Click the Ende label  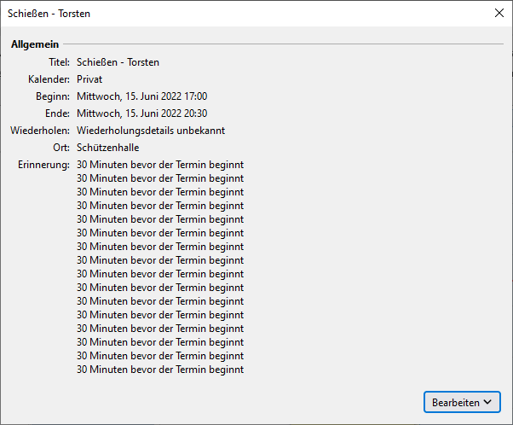click(x=57, y=114)
